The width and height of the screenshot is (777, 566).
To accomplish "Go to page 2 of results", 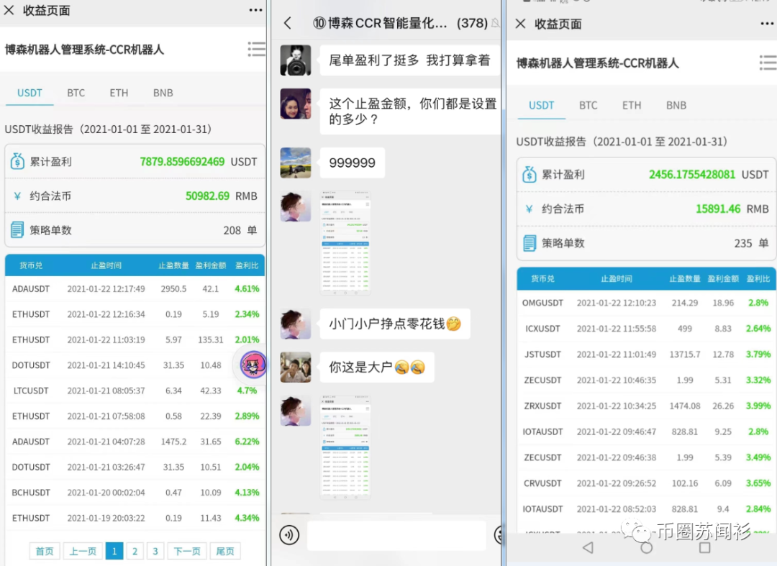I will click(135, 551).
